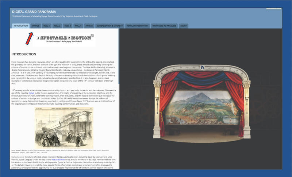This screenshot has width=292, height=177.
Task: Open the Worthless to Priceless tab
Action: [x=165, y=26]
